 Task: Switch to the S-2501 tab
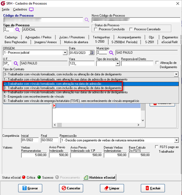pyautogui.click(x=149, y=42)
